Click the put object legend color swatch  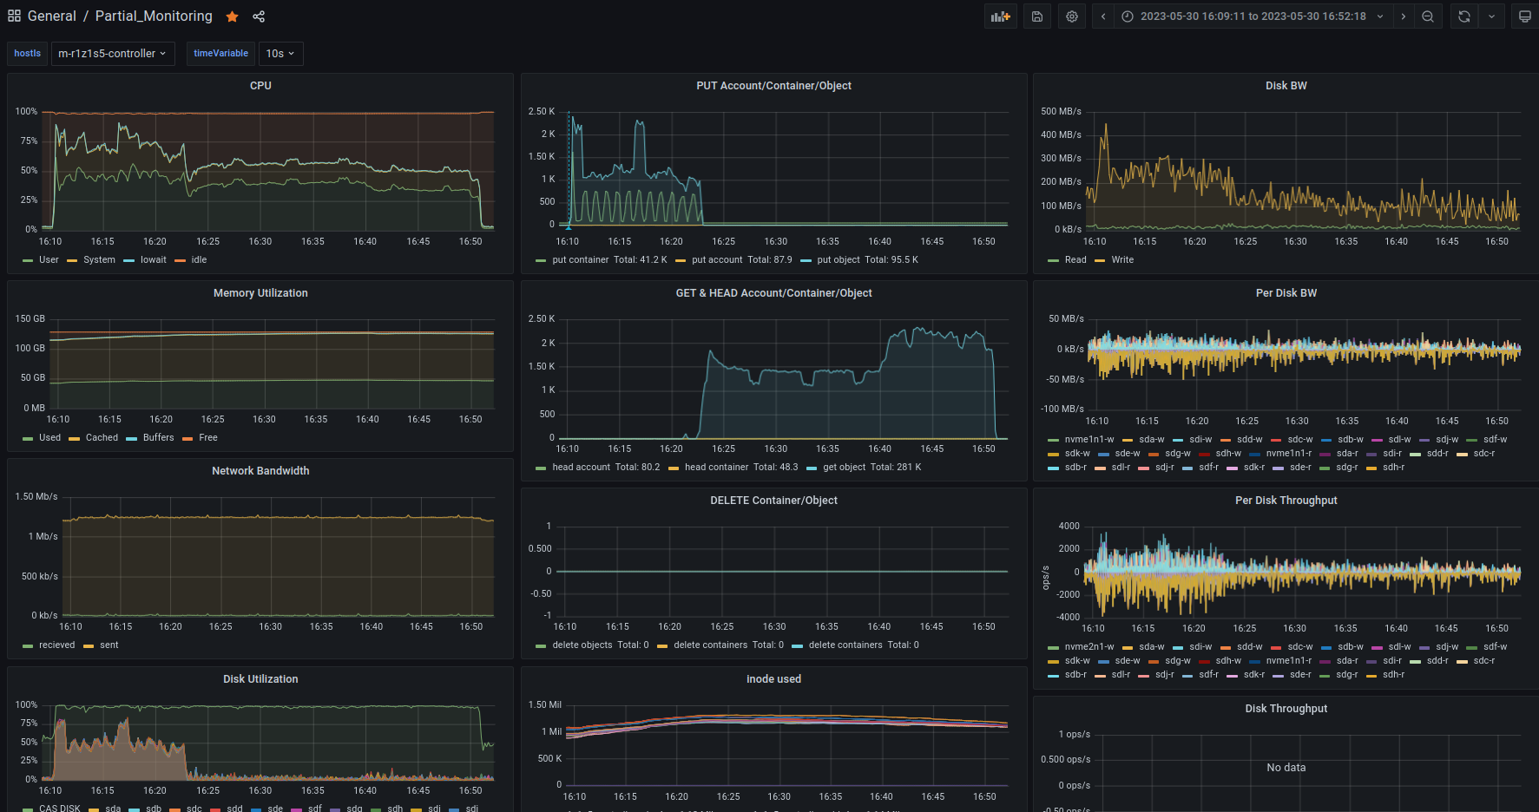(x=806, y=260)
